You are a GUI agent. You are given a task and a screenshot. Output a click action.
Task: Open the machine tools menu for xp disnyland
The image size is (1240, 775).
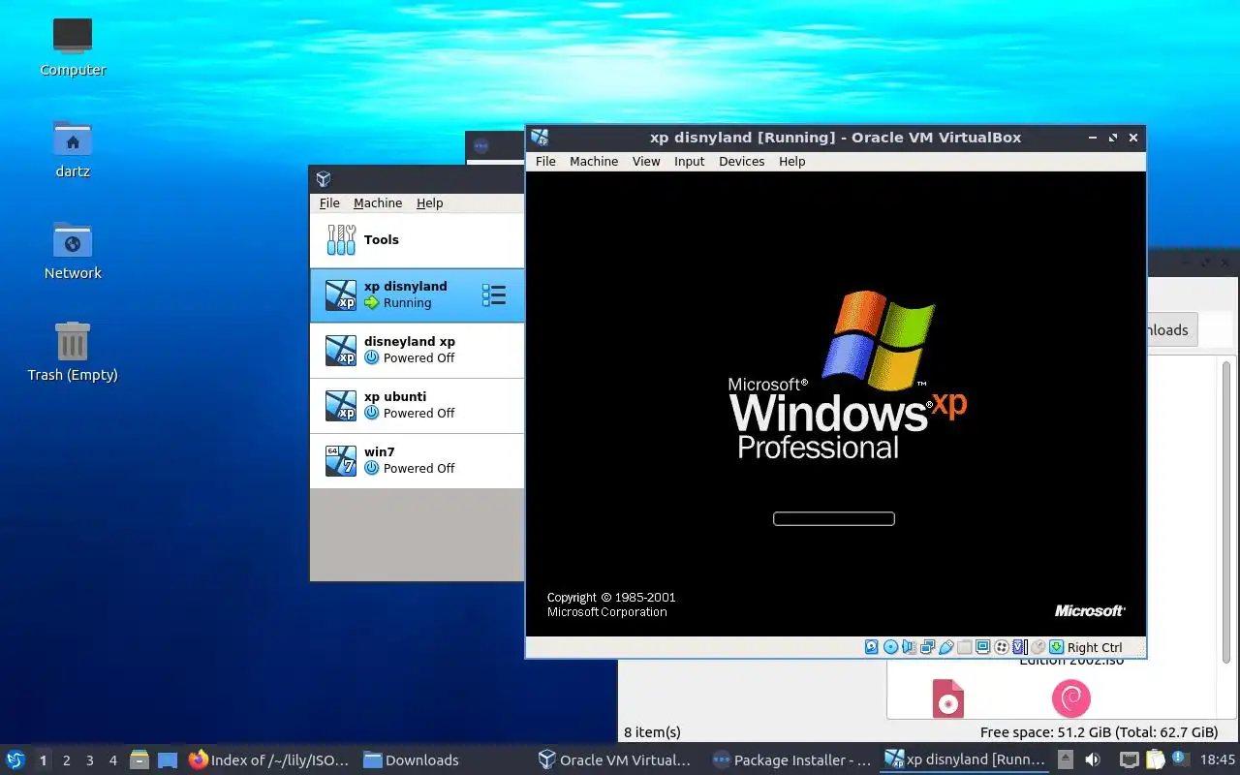point(494,295)
